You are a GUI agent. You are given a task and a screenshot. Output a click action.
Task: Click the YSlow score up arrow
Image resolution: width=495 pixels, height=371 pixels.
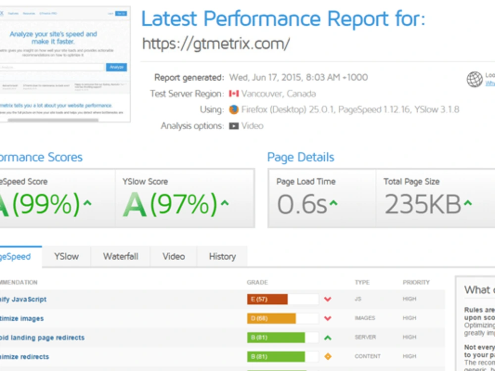pos(224,203)
